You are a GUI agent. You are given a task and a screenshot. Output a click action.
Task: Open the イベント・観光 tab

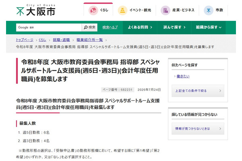point(134,10)
